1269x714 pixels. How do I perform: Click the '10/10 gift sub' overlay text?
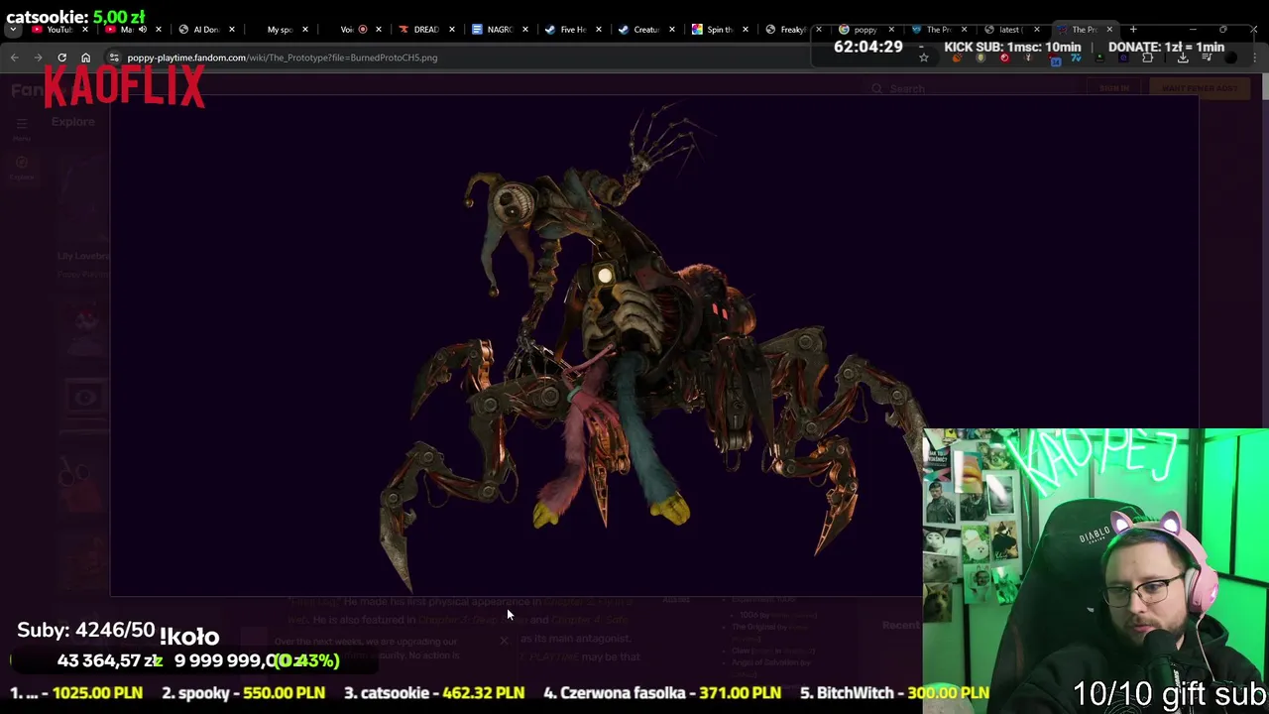point(1170,693)
